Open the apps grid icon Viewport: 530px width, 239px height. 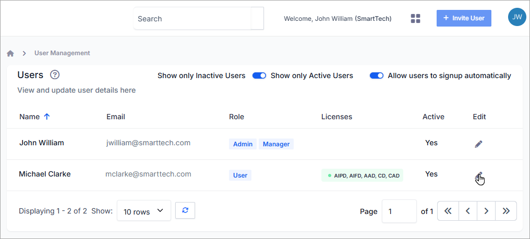pyautogui.click(x=415, y=19)
